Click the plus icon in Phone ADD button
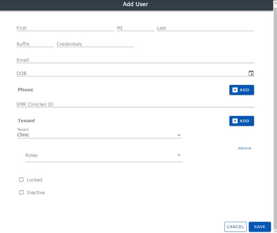Viewport: 277px width, 233px height. pyautogui.click(x=235, y=90)
